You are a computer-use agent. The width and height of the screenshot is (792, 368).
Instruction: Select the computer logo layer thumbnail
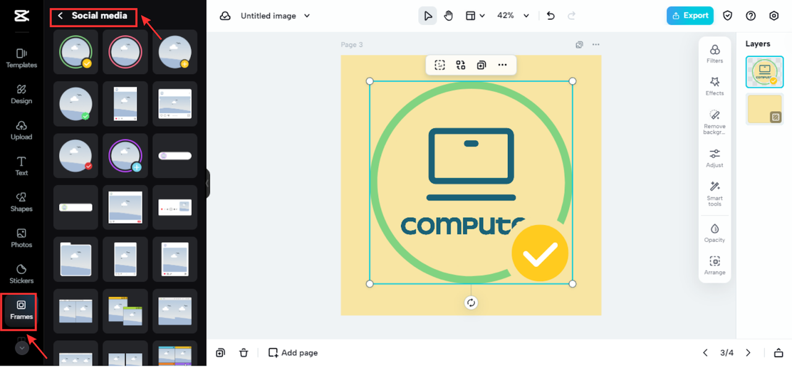click(x=764, y=72)
